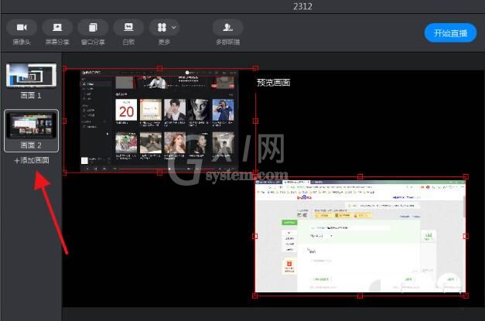Click the top-middle resize handle of the music player source
The image size is (485, 321).
pyautogui.click(x=159, y=68)
